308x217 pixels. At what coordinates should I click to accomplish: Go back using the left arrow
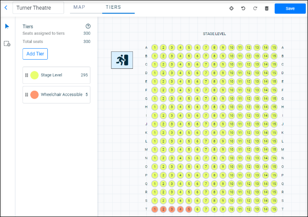tap(6, 7)
